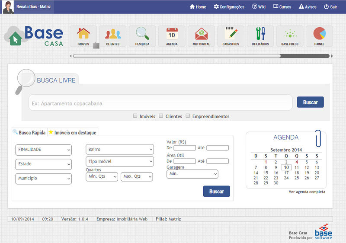Viewport: 346px width, 243px height.
Task: Expand the Garagem Min. dropdown
Action: (192, 174)
